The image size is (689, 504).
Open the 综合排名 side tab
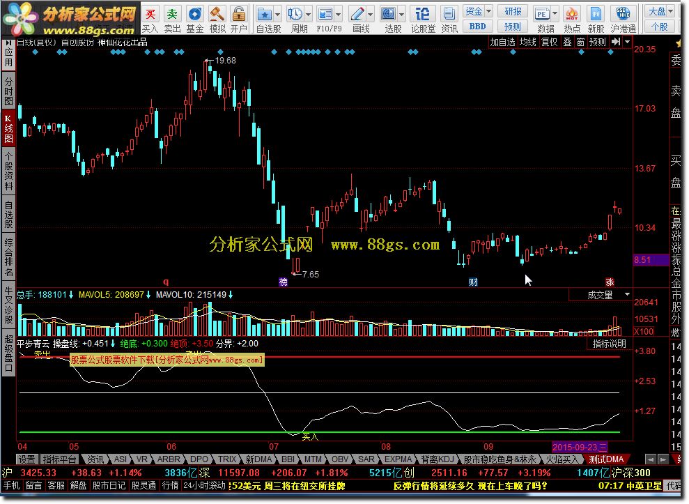(8, 258)
